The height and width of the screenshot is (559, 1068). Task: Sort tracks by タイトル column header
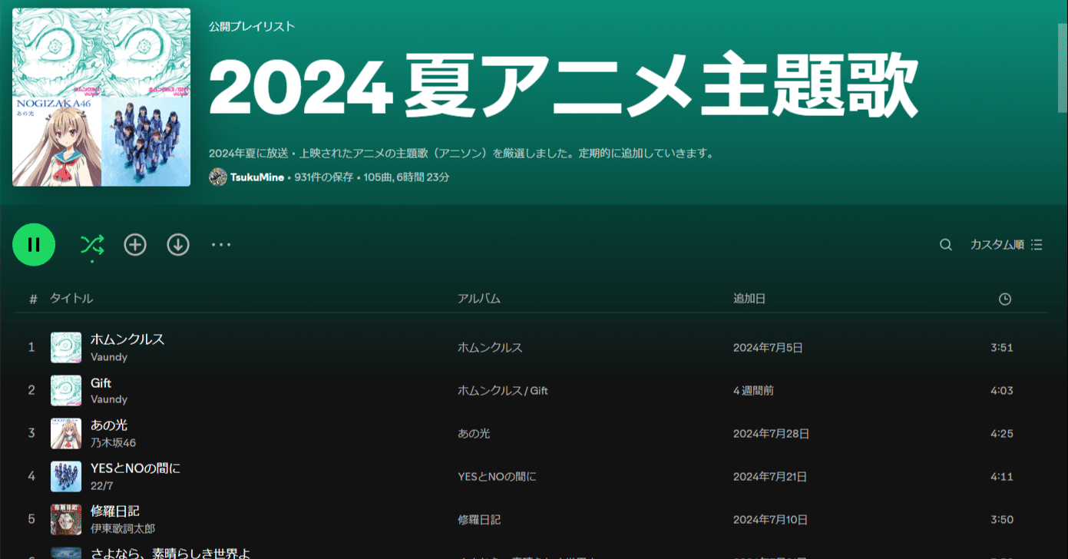[71, 299]
